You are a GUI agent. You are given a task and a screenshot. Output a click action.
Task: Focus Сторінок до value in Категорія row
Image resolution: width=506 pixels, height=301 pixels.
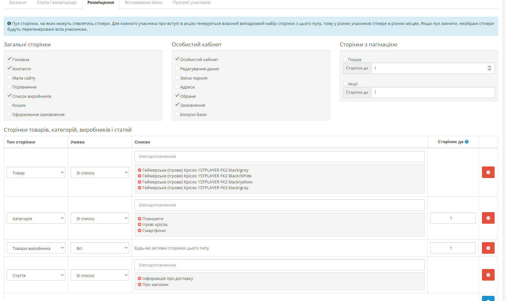click(453, 218)
